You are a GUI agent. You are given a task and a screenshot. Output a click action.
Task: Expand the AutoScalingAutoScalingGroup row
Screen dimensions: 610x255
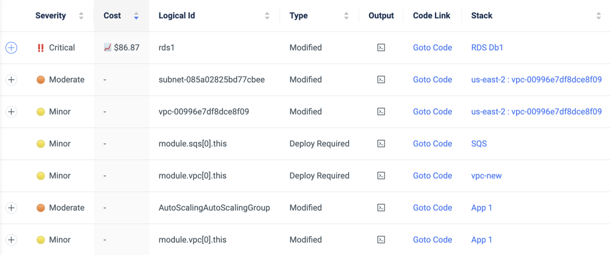pos(11,208)
